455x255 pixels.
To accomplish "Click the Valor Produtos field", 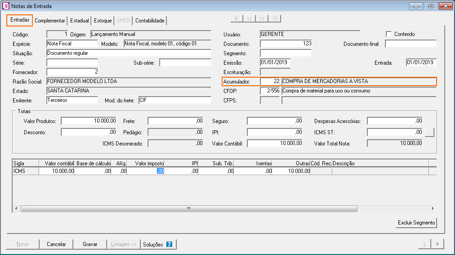I will (x=89, y=121).
